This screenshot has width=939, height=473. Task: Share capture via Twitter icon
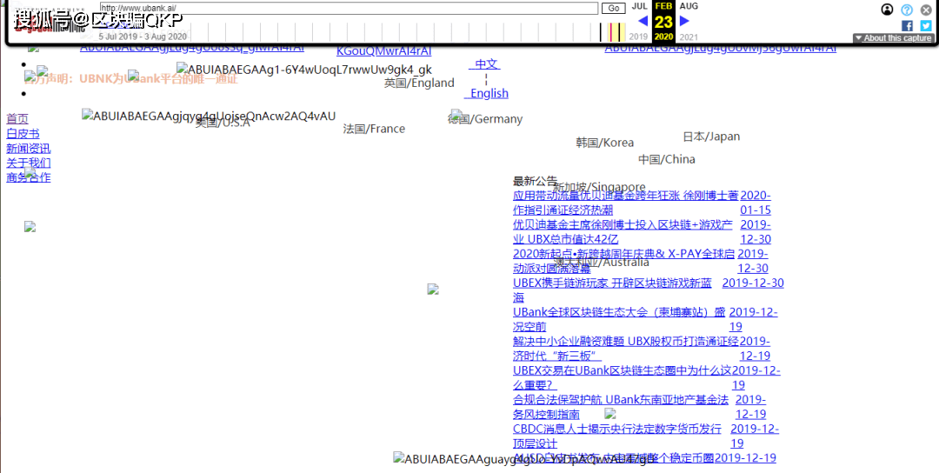926,25
